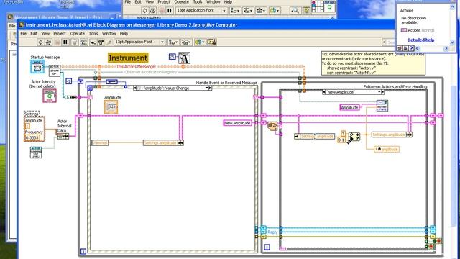
Task: Open Tools menu of block diagram window
Action: pos(93,34)
